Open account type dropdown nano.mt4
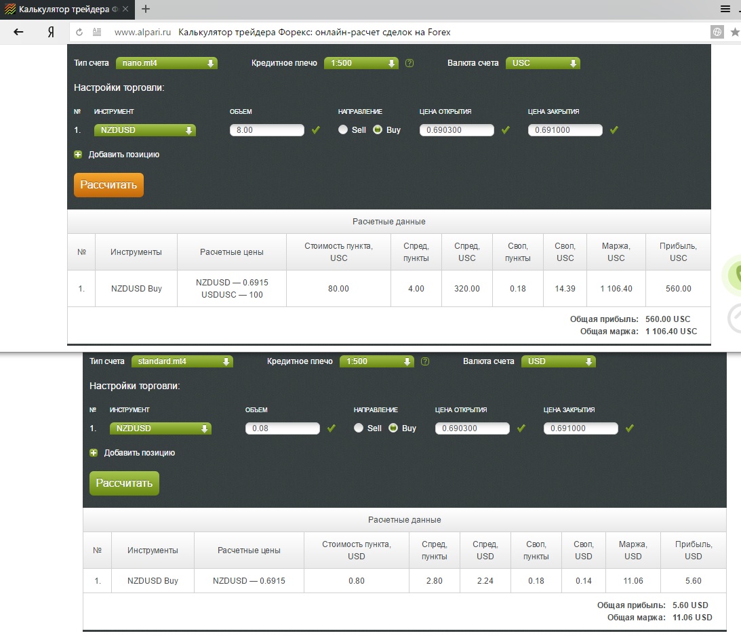The height and width of the screenshot is (642, 741). 167,63
